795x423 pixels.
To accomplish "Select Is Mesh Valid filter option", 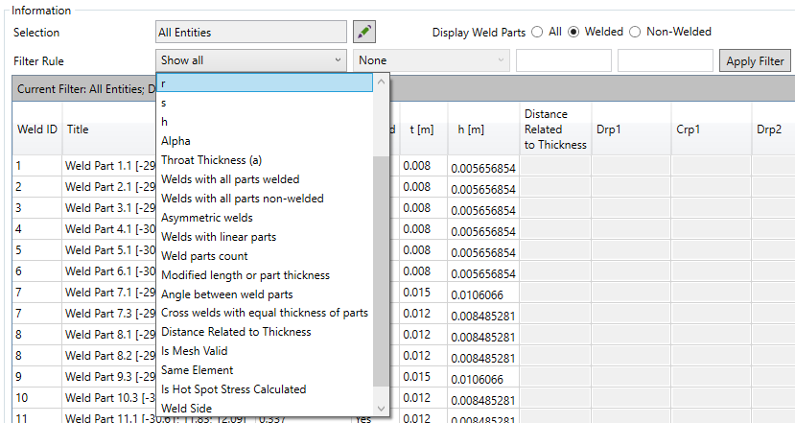I will coord(197,351).
